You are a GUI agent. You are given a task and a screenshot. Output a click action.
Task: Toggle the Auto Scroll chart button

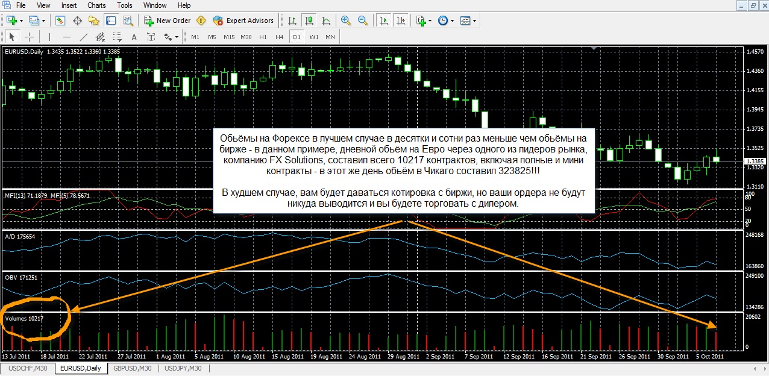[383, 20]
